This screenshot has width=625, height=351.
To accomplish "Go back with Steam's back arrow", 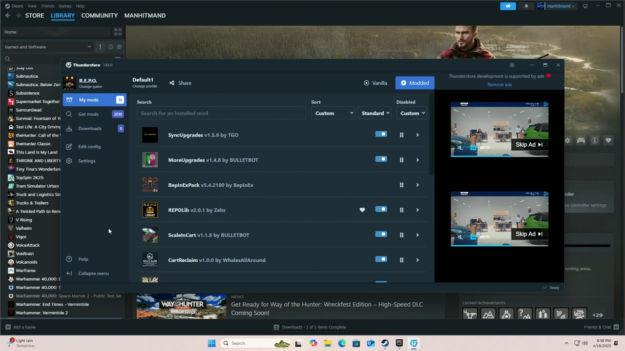I will 8,16.
